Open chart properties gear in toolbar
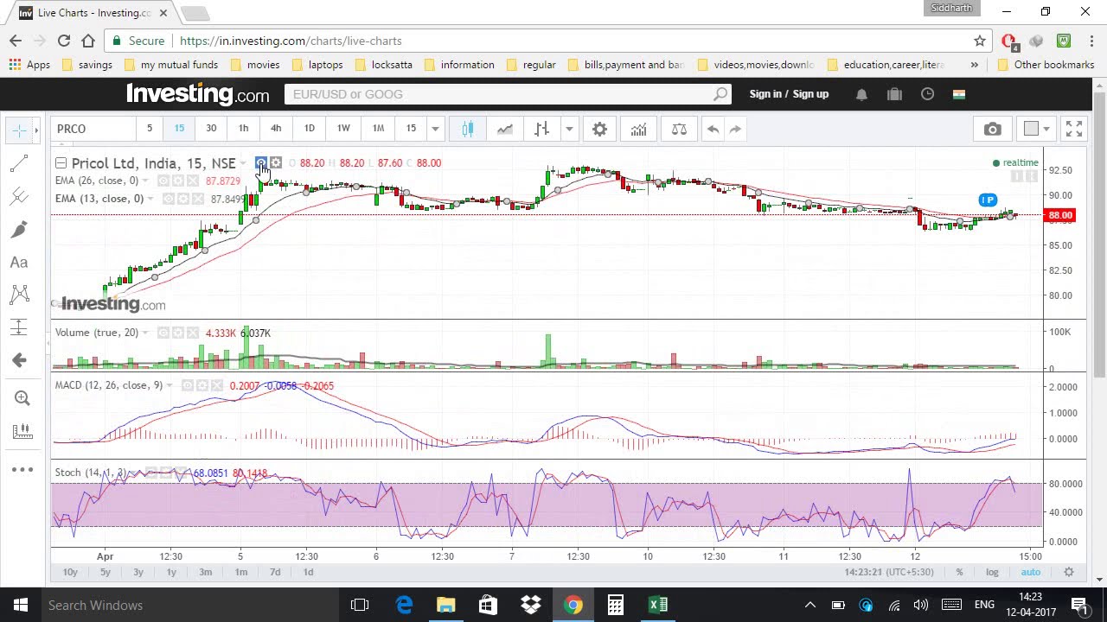The image size is (1107, 622). [599, 129]
